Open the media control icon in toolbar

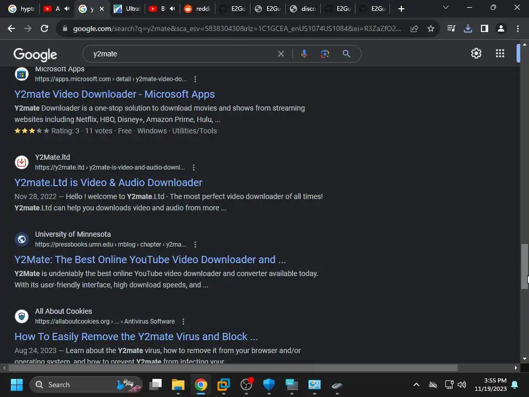click(451, 29)
